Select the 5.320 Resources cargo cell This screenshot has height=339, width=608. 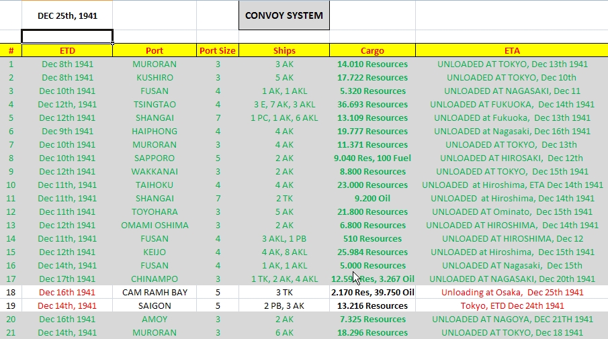372,91
